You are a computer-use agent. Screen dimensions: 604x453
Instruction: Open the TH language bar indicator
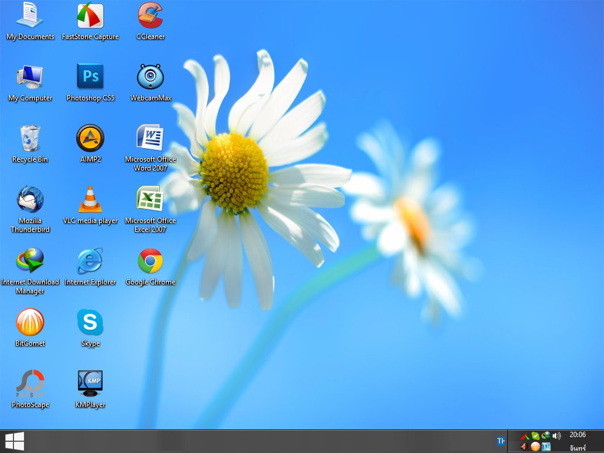point(501,441)
